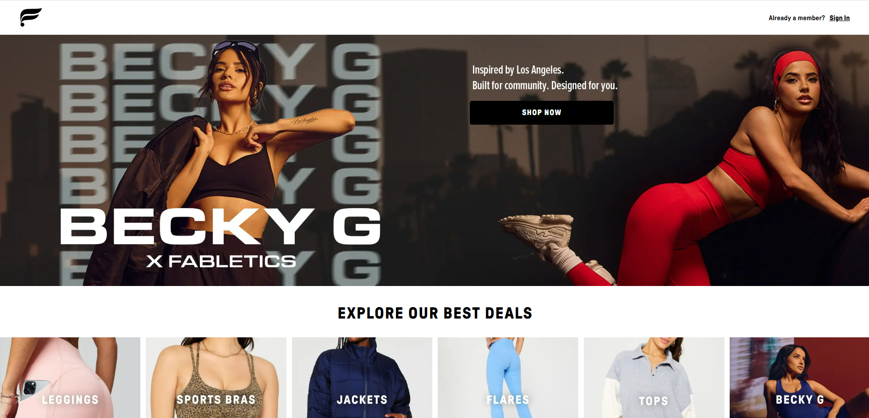
Task: Click the sunglasses on the model's head
Action: coord(236,46)
